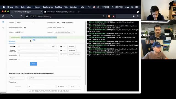Close the Soliditypp Debugger tab
The image size is (176, 99).
click(x=42, y=12)
